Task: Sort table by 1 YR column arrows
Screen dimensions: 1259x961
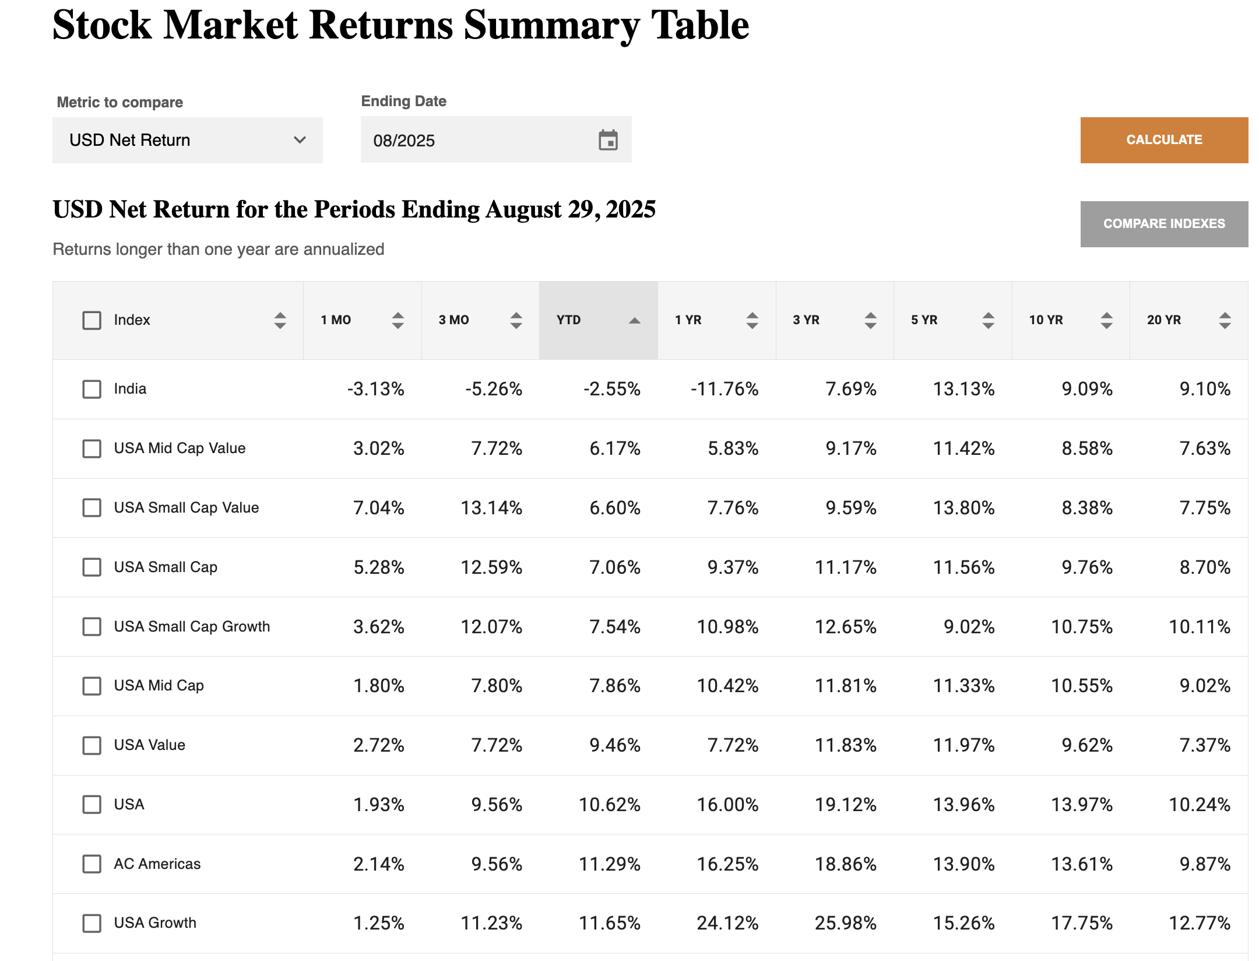Action: tap(752, 320)
